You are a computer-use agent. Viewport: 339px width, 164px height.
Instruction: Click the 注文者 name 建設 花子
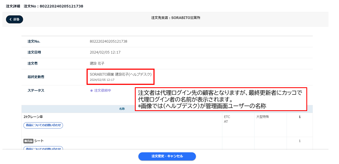pyautogui.click(x=97, y=63)
